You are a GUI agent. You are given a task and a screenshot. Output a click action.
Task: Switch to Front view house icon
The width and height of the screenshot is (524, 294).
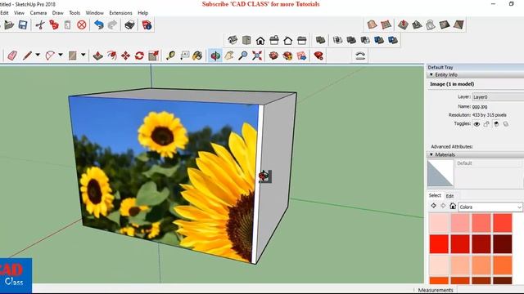[260, 40]
